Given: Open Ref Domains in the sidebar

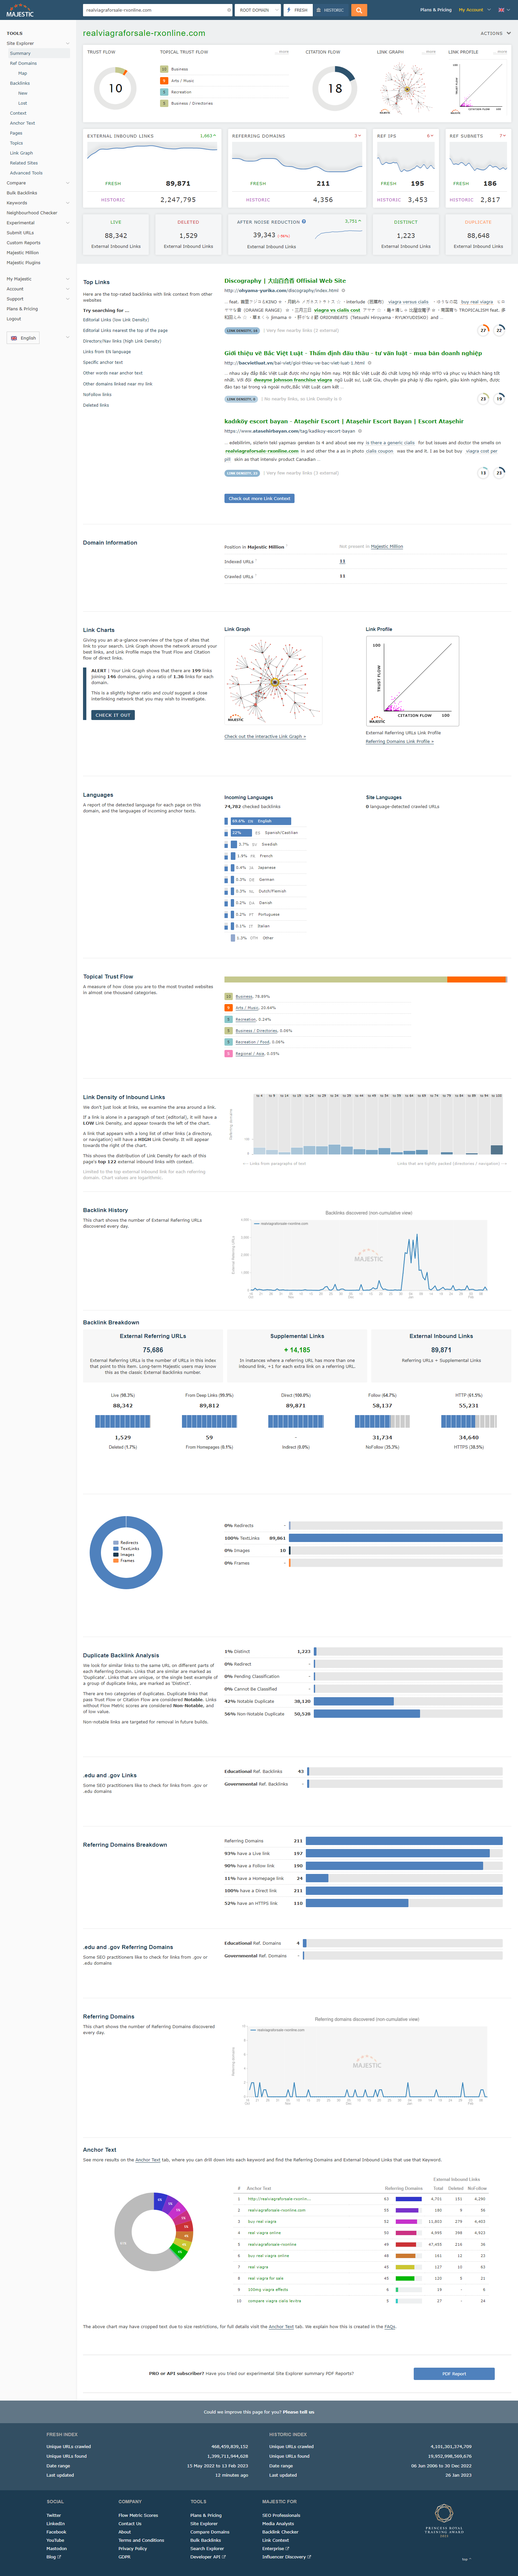Looking at the screenshot, I should pyautogui.click(x=23, y=63).
